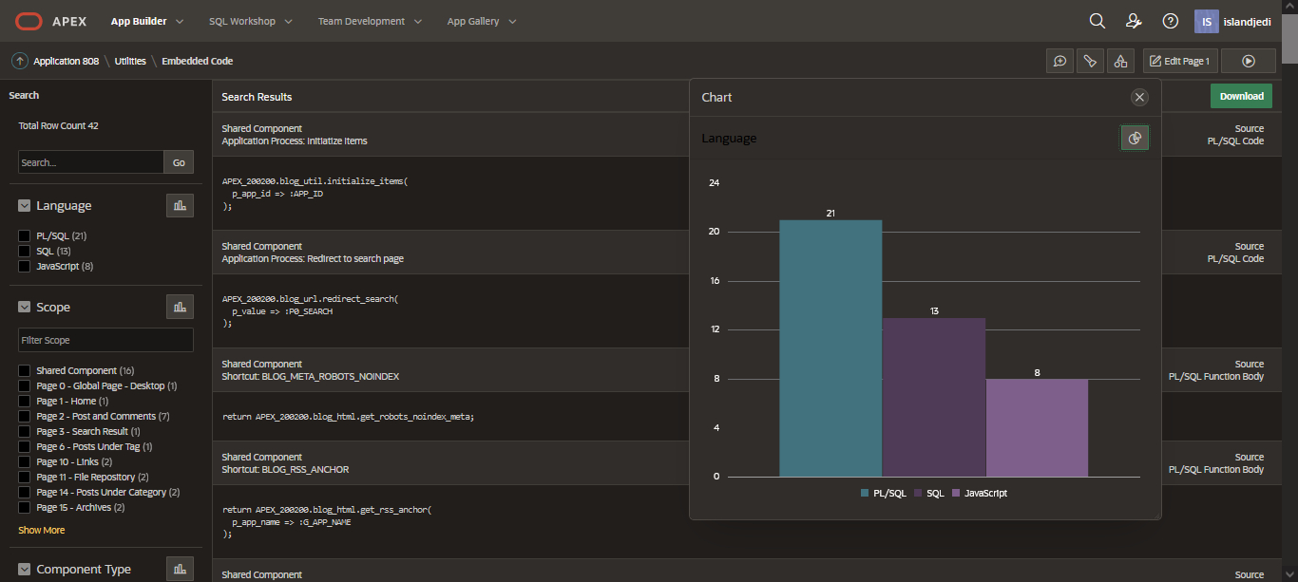1298x582 pixels.
Task: Show chart for Scope facet
Action: (180, 307)
